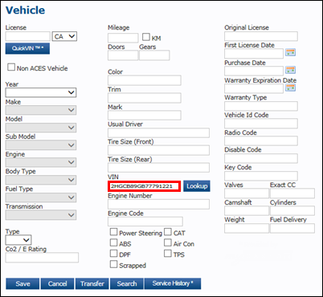The width and height of the screenshot is (323, 297).
Task: Open the Model dropdown
Action: click(x=41, y=128)
